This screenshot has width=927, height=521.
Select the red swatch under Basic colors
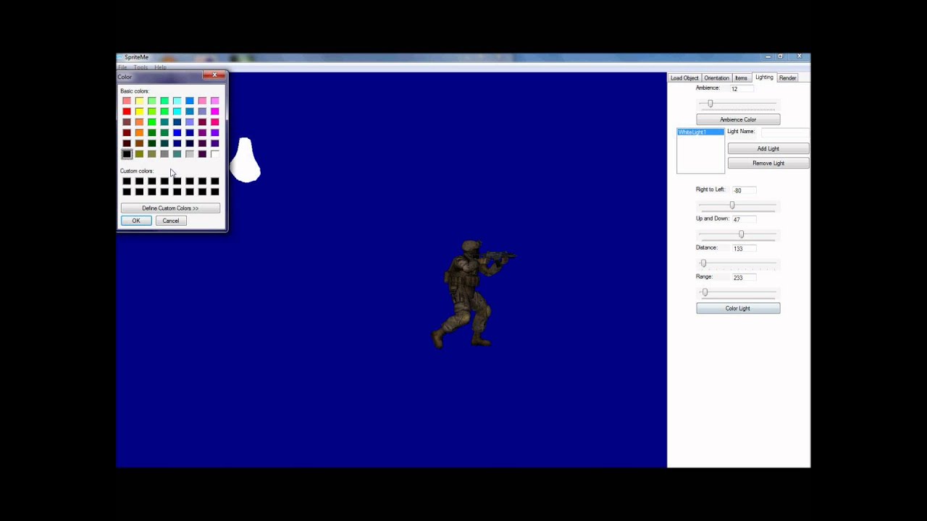[127, 111]
